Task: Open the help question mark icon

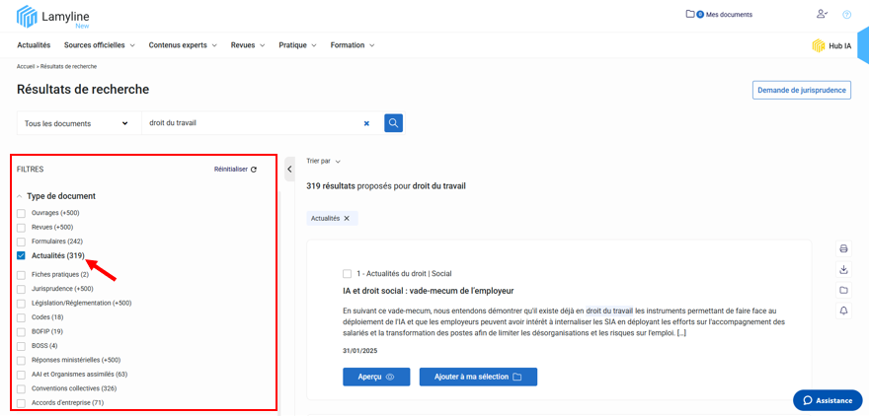Action: [x=846, y=15]
